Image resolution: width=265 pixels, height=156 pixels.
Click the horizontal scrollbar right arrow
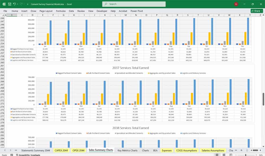[x=261, y=150]
